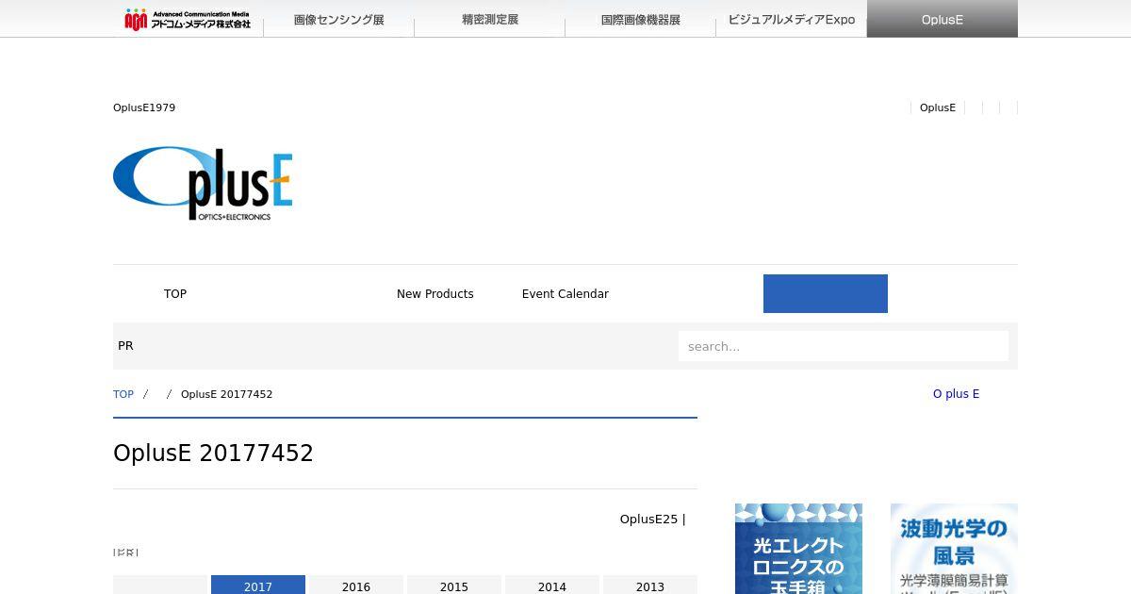Select the 2013 year tab

(x=650, y=585)
